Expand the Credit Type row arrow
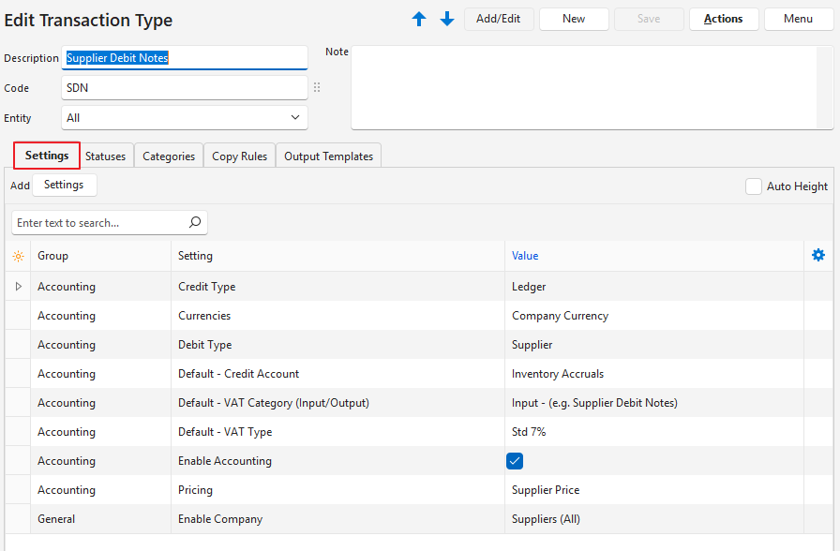 (18, 287)
